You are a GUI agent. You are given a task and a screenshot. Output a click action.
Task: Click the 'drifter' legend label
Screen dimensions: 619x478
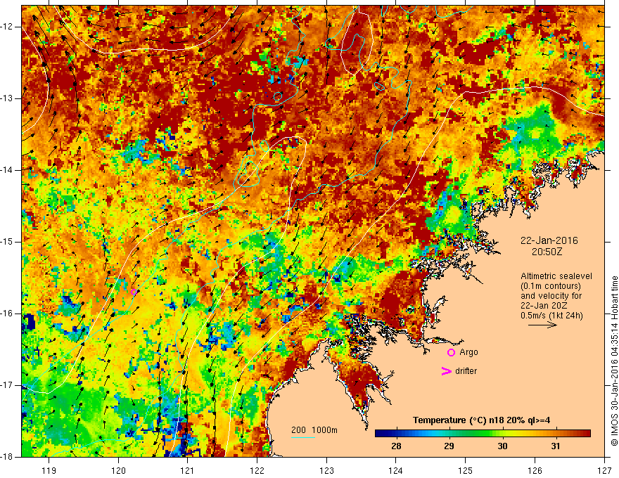click(466, 371)
